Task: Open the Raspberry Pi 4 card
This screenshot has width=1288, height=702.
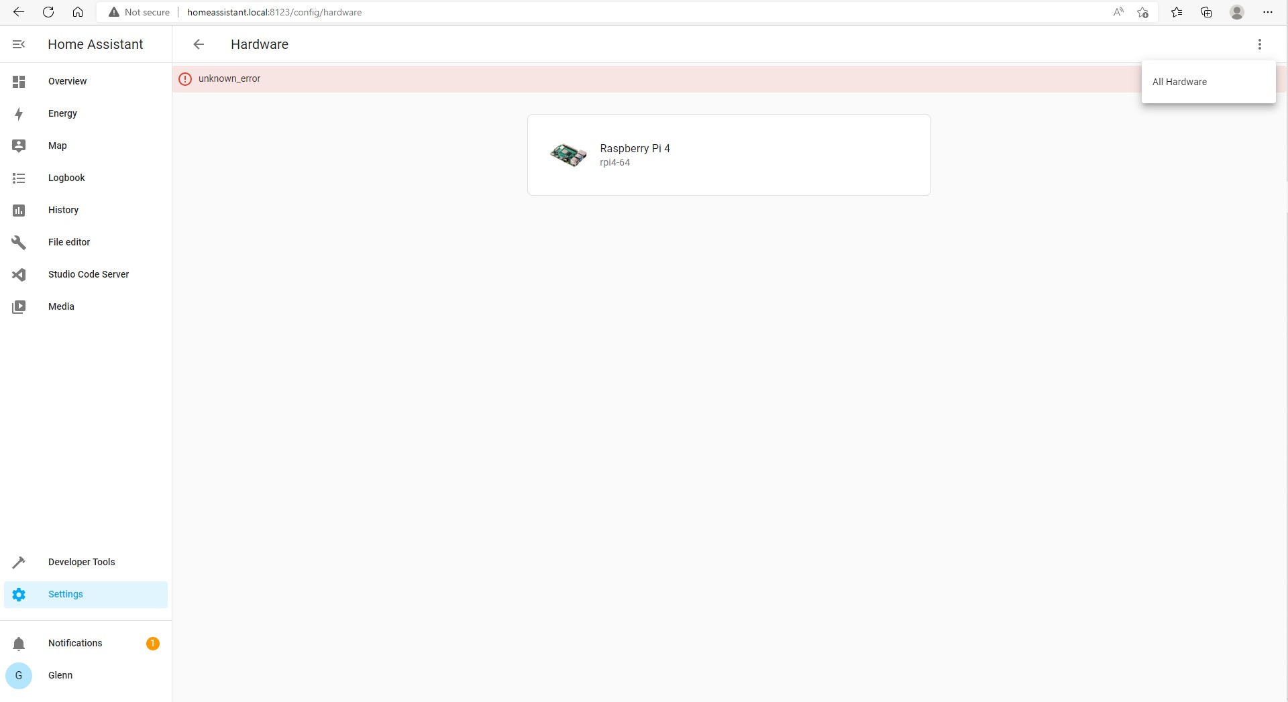Action: pyautogui.click(x=729, y=155)
